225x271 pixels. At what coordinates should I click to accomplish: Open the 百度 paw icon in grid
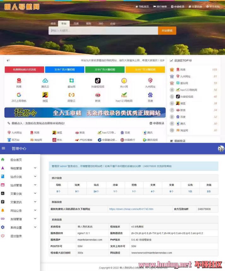pos(150,95)
